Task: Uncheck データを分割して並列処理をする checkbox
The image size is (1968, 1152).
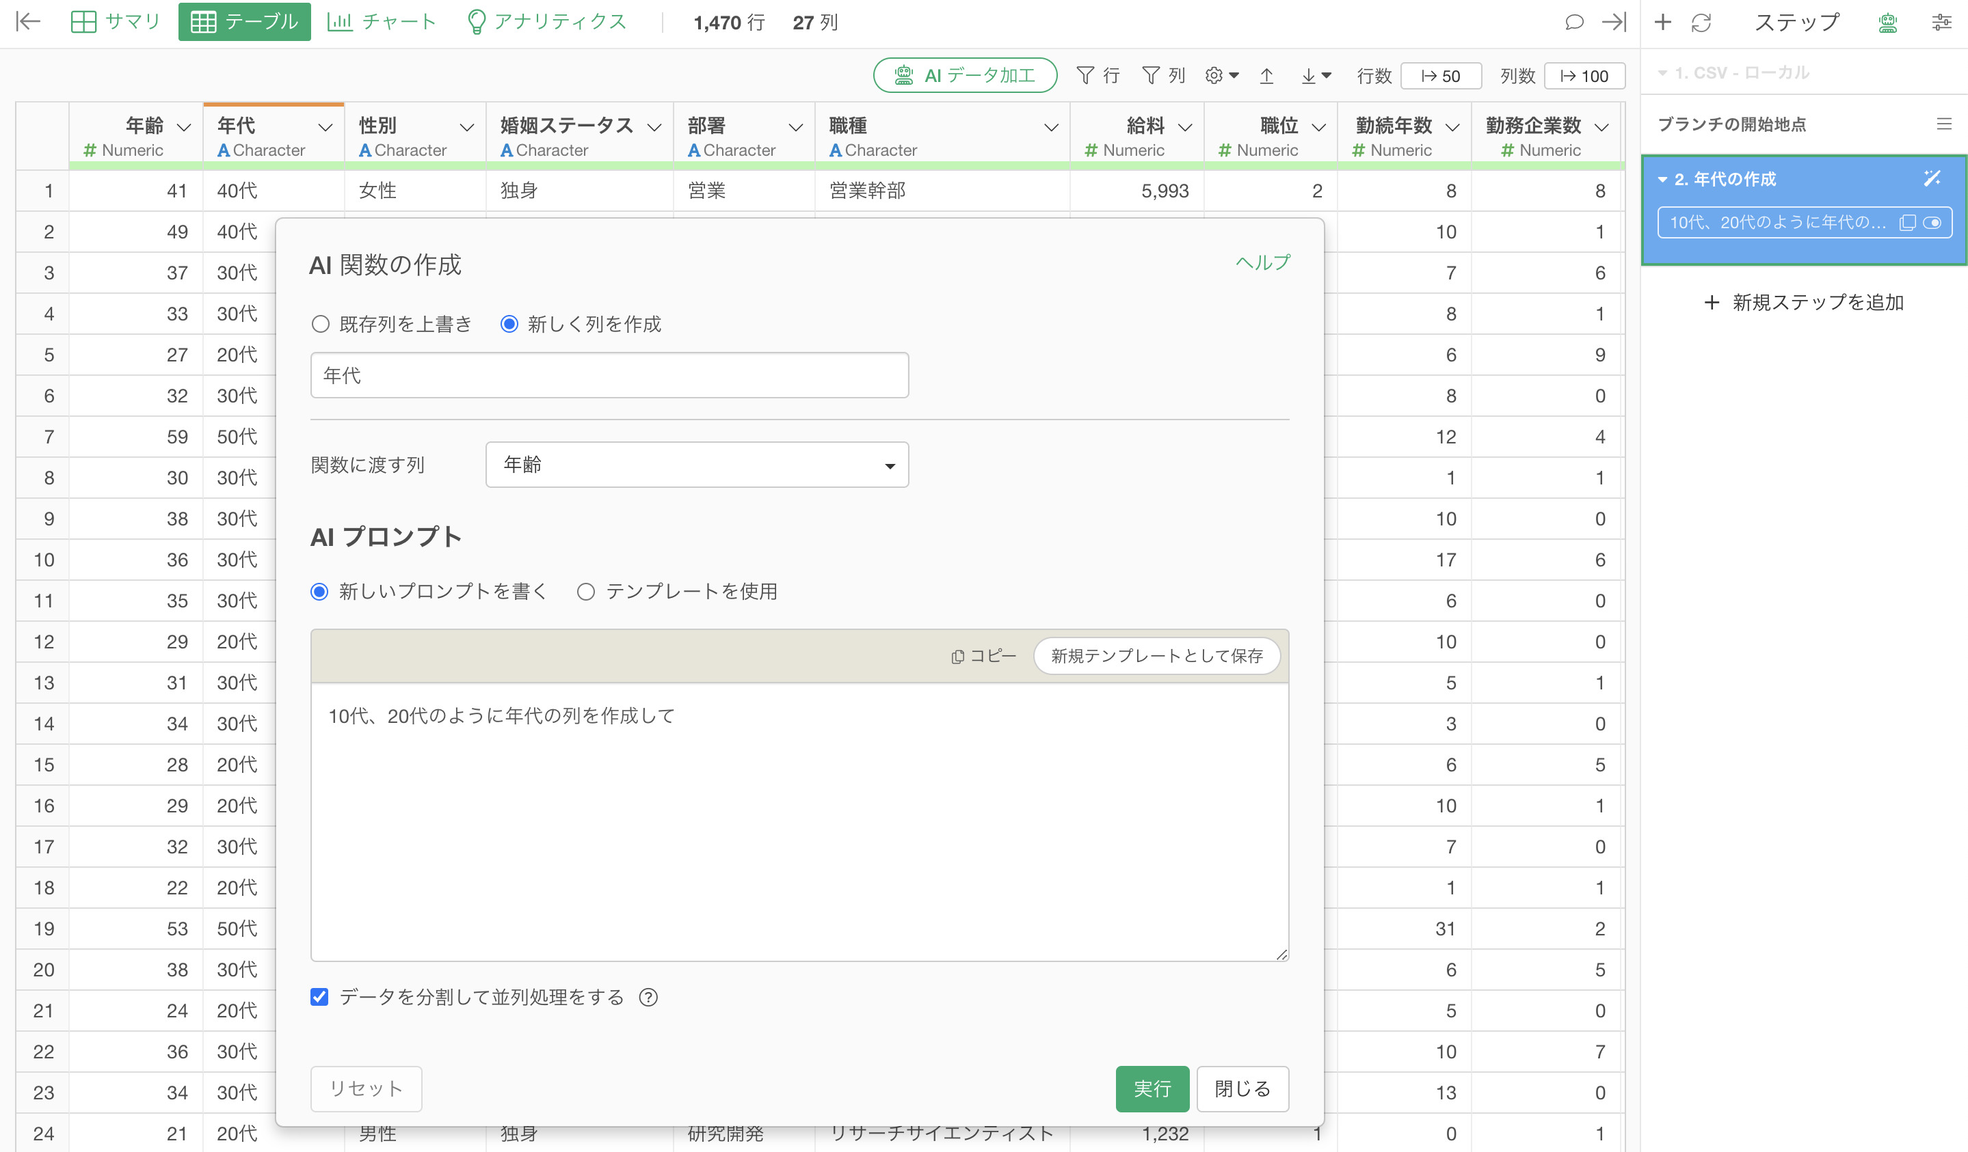Action: pos(319,997)
